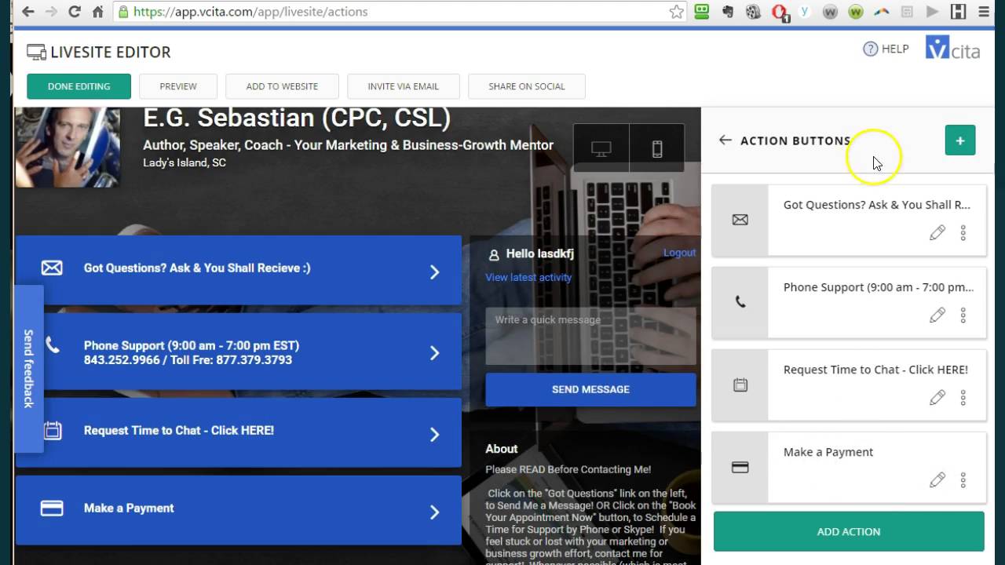Click the 'About' heading
The width and height of the screenshot is (1005, 565).
501,449
